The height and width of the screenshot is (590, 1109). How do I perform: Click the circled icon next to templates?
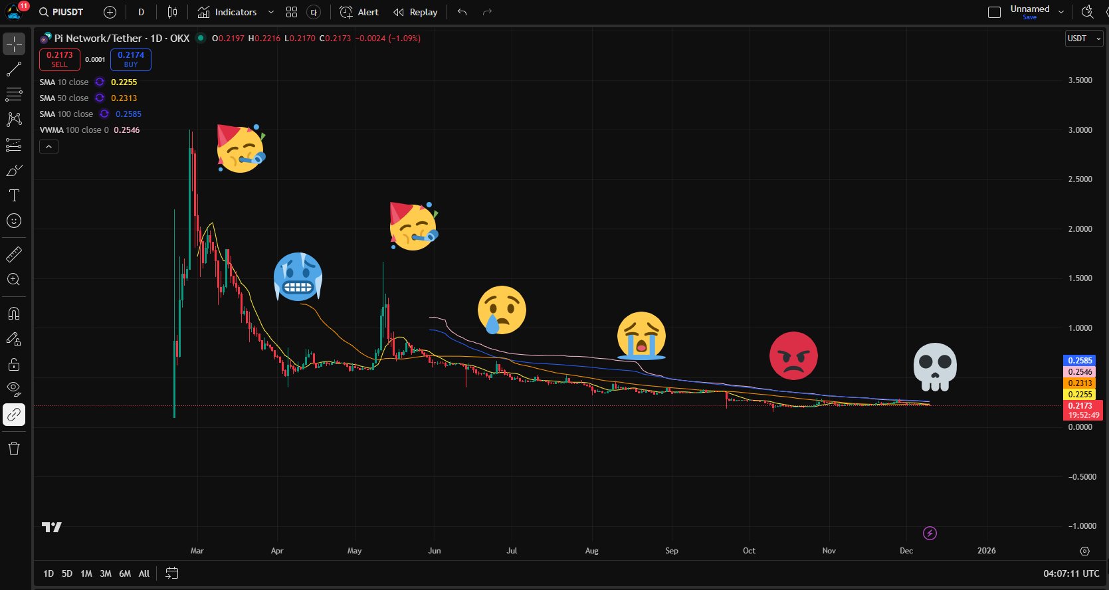tap(314, 12)
